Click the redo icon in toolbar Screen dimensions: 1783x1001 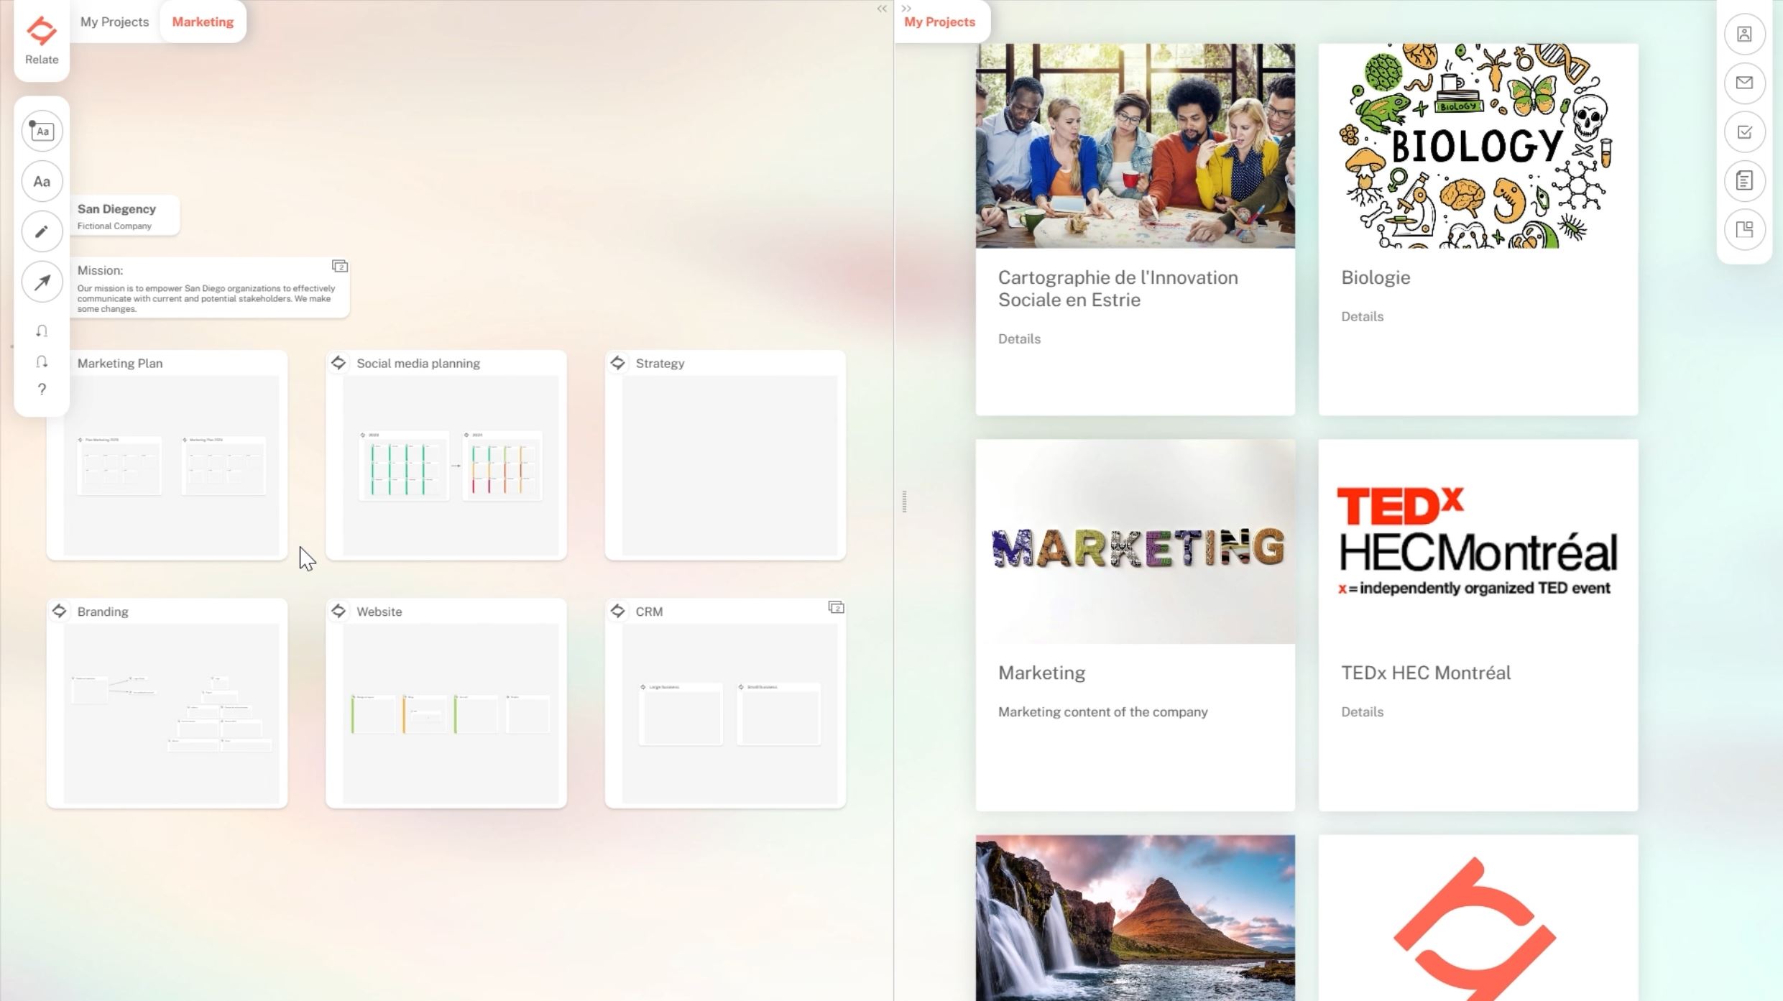42,361
